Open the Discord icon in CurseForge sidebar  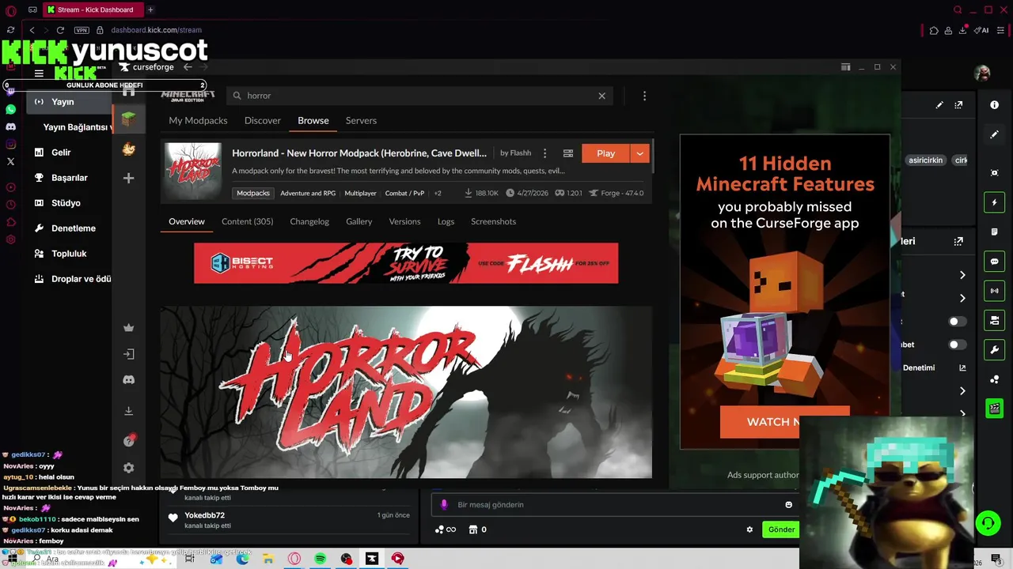point(128,380)
